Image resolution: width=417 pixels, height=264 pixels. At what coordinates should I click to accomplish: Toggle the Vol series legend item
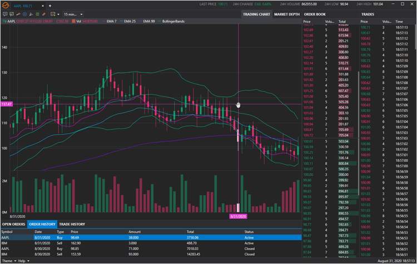[77, 21]
